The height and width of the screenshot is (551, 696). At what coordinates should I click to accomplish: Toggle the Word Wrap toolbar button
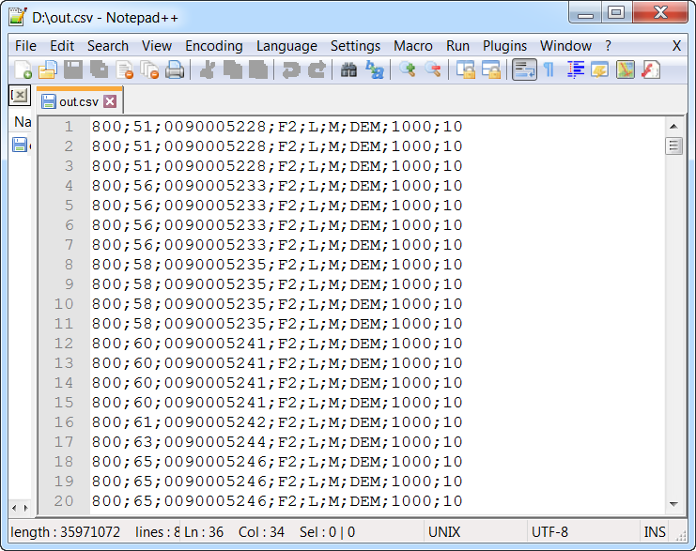pyautogui.click(x=524, y=70)
